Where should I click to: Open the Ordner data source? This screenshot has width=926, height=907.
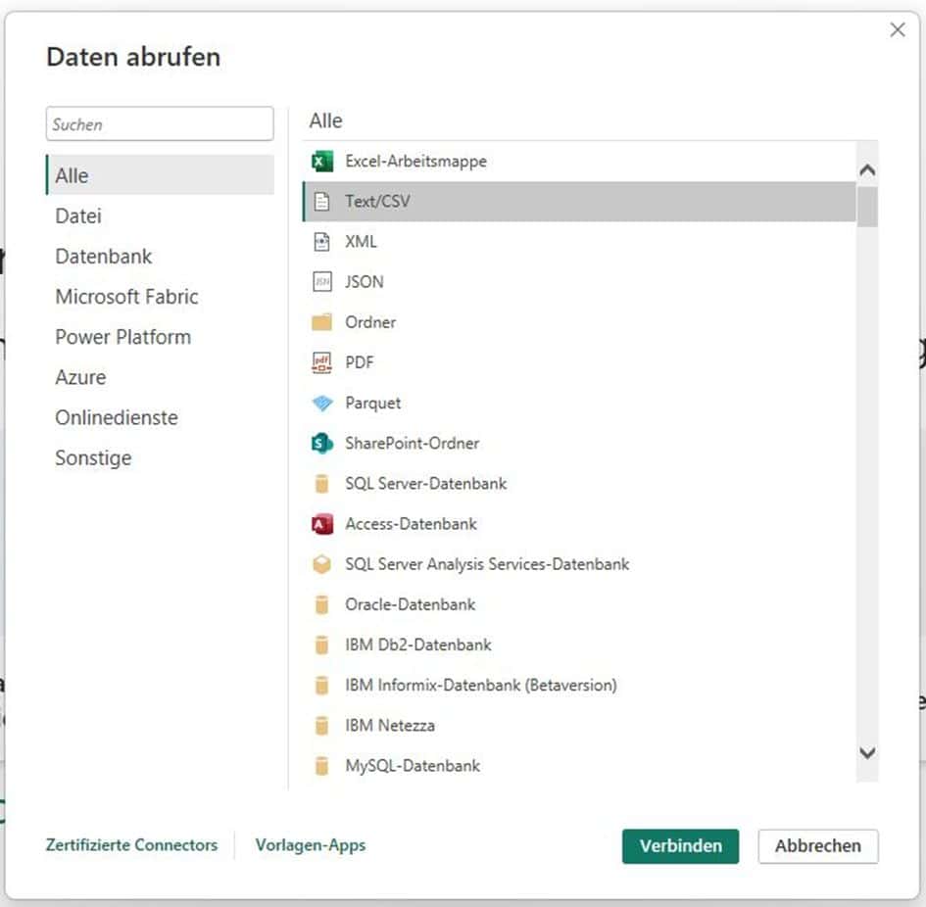(x=369, y=322)
